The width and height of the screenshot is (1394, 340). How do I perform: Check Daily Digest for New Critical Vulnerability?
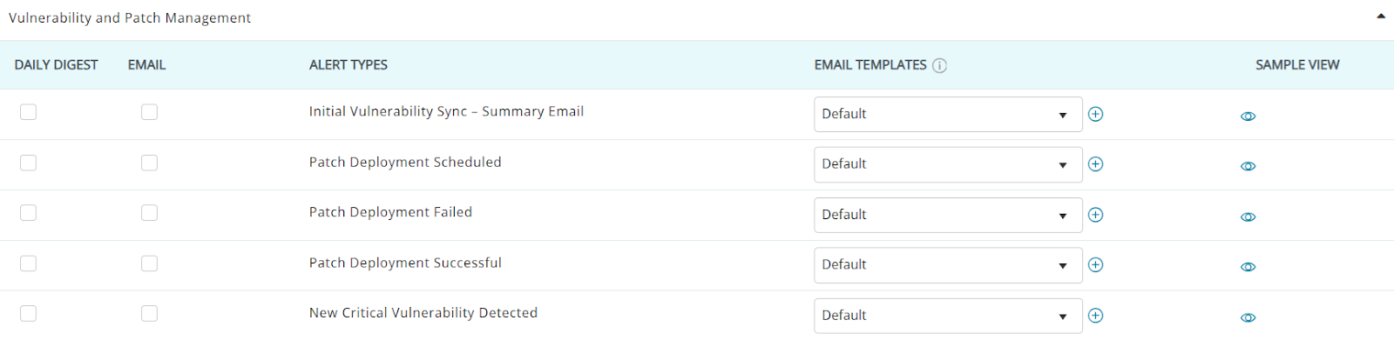click(x=29, y=314)
